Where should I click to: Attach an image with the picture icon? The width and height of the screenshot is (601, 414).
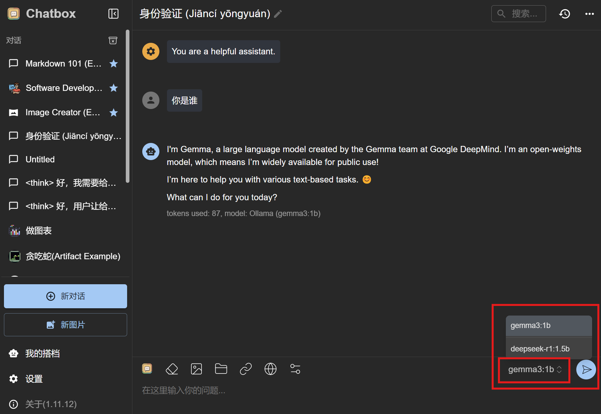click(197, 369)
